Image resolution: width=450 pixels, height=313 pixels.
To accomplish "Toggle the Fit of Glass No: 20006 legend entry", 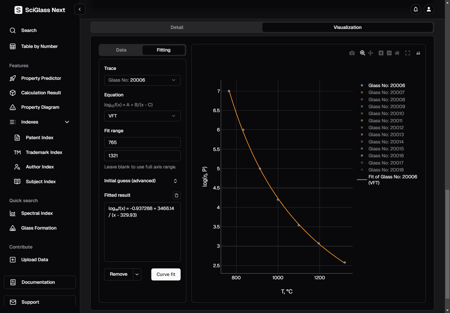I will 392,180.
